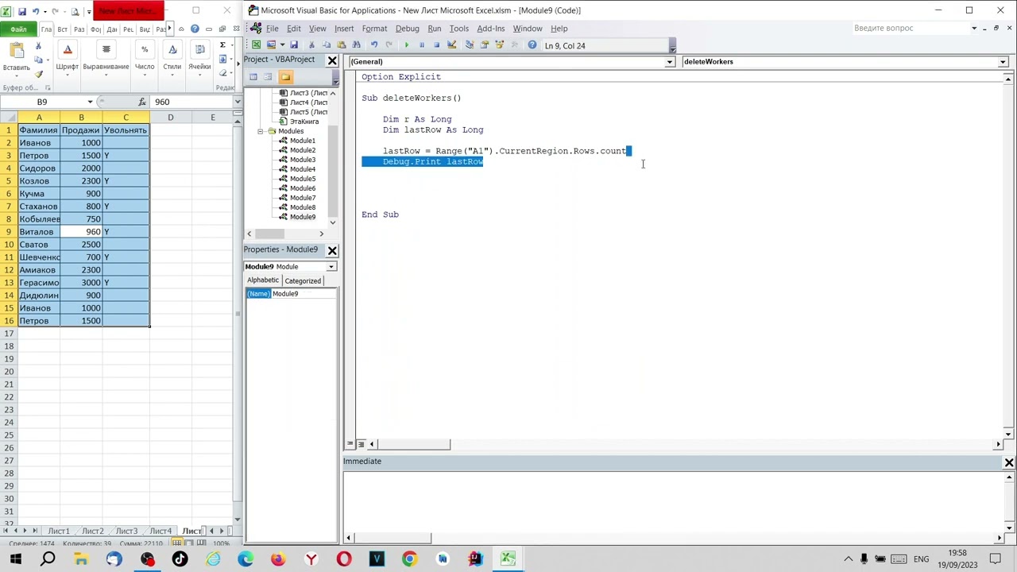Image resolution: width=1017 pixels, height=572 pixels.
Task: Open the Run menu
Action: pos(435,29)
